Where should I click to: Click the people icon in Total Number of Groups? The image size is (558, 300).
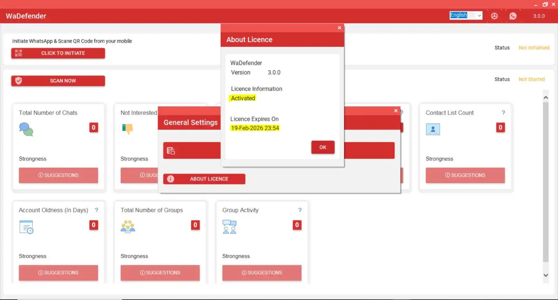pyautogui.click(x=128, y=227)
